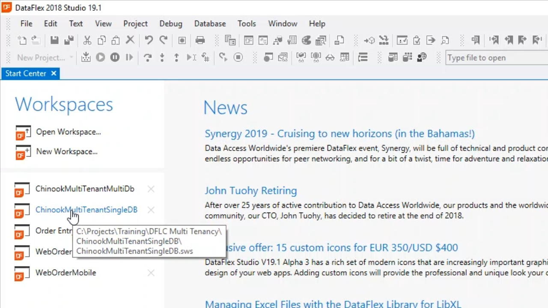Viewport: 548px width, 308px height.
Task: Open the Debug menu
Action: (x=171, y=24)
